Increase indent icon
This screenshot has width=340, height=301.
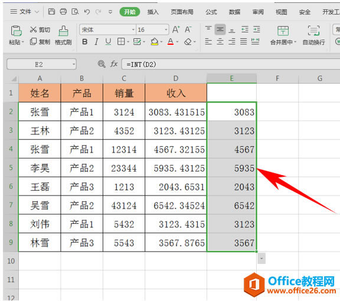pyautogui.click(x=257, y=29)
